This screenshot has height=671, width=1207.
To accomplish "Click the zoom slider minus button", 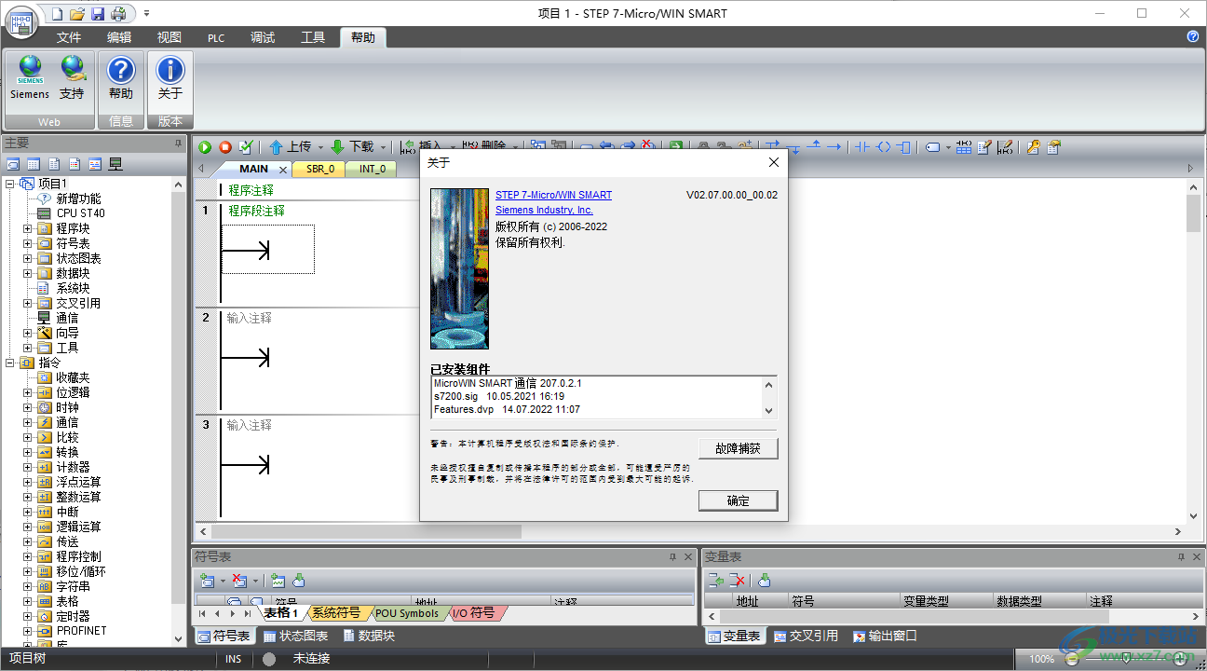I will click(1070, 659).
